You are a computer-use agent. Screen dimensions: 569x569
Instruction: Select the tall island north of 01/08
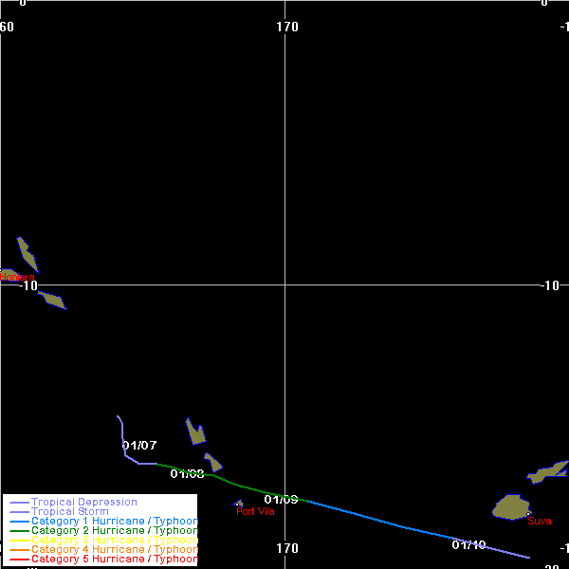point(195,431)
